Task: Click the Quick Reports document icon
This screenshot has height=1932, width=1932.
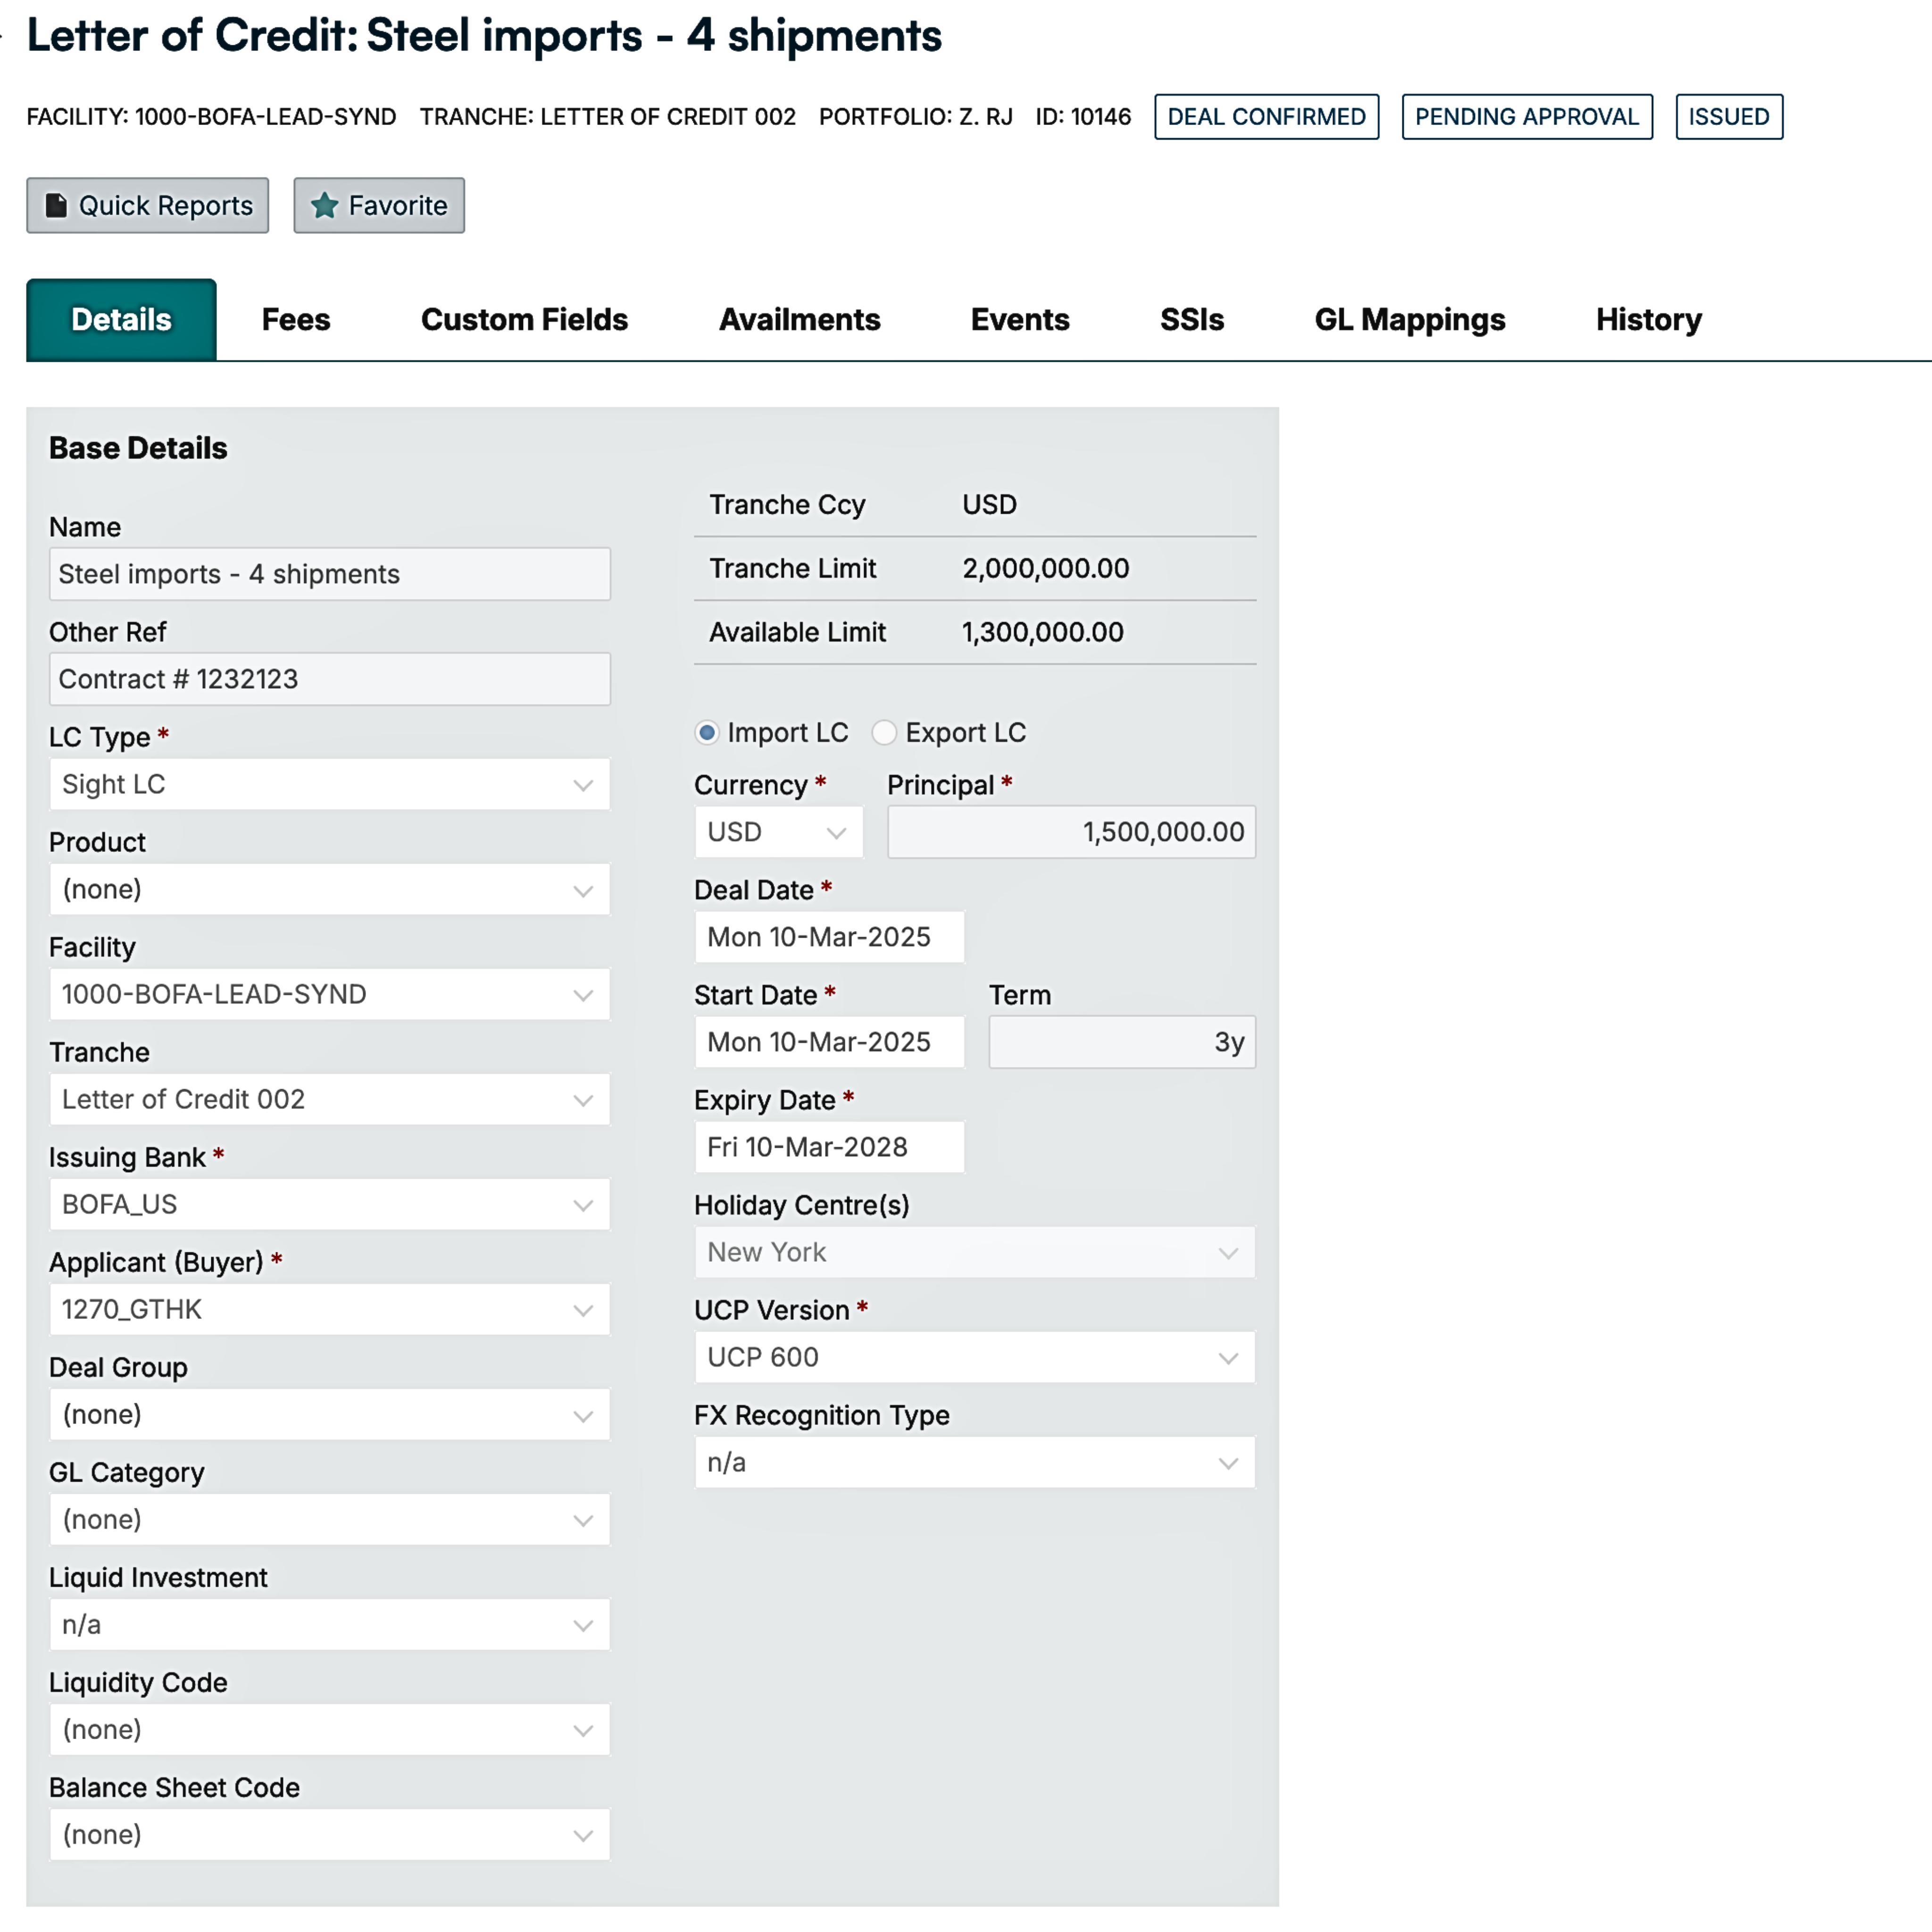Action: click(57, 205)
